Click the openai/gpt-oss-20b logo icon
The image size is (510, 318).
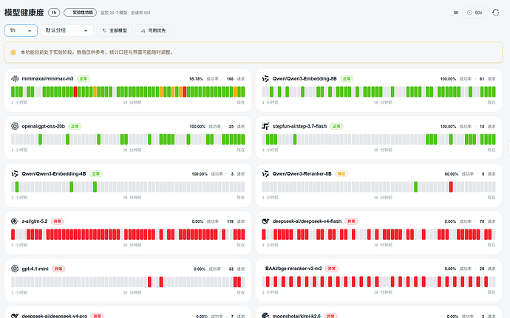pos(15,126)
